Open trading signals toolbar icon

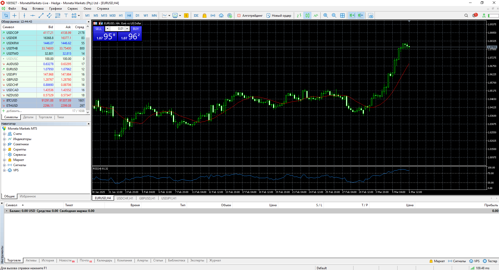[213, 16]
